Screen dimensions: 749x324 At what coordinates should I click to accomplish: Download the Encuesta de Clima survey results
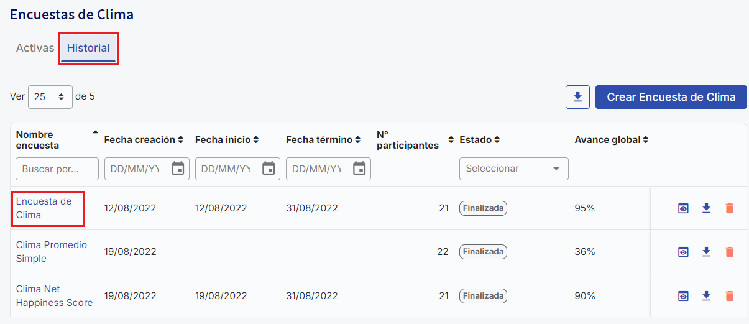click(706, 208)
